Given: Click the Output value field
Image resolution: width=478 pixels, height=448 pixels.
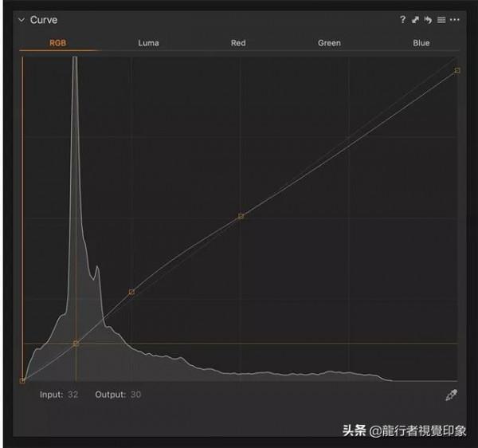Looking at the screenshot, I should point(135,395).
